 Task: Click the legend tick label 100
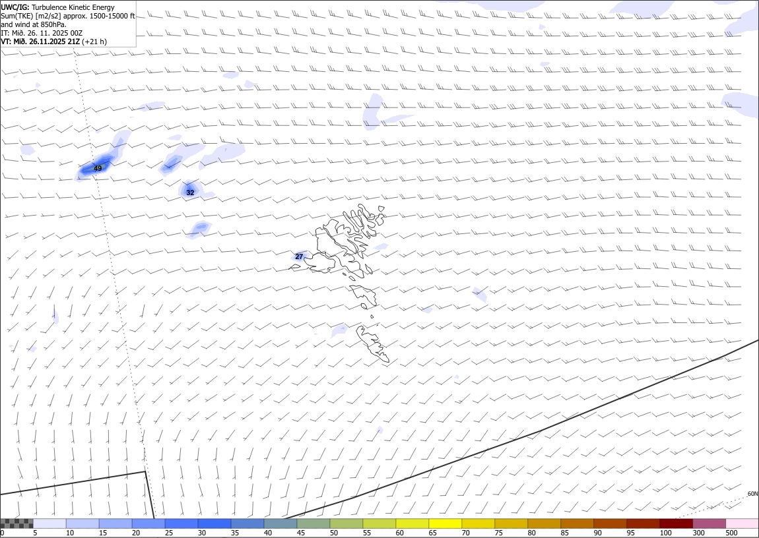pos(665,533)
